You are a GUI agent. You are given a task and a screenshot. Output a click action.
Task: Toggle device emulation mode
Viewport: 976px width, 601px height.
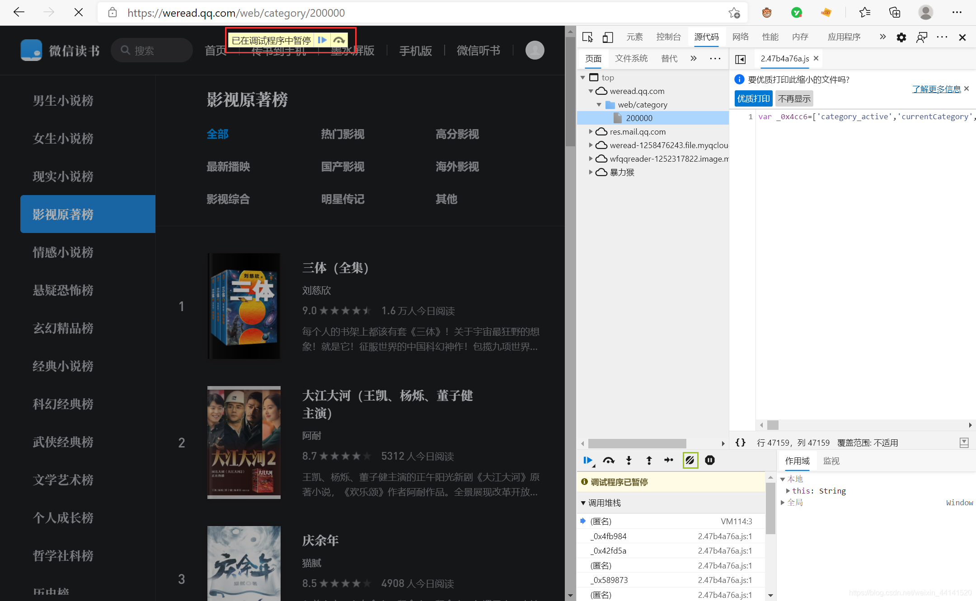(x=608, y=37)
